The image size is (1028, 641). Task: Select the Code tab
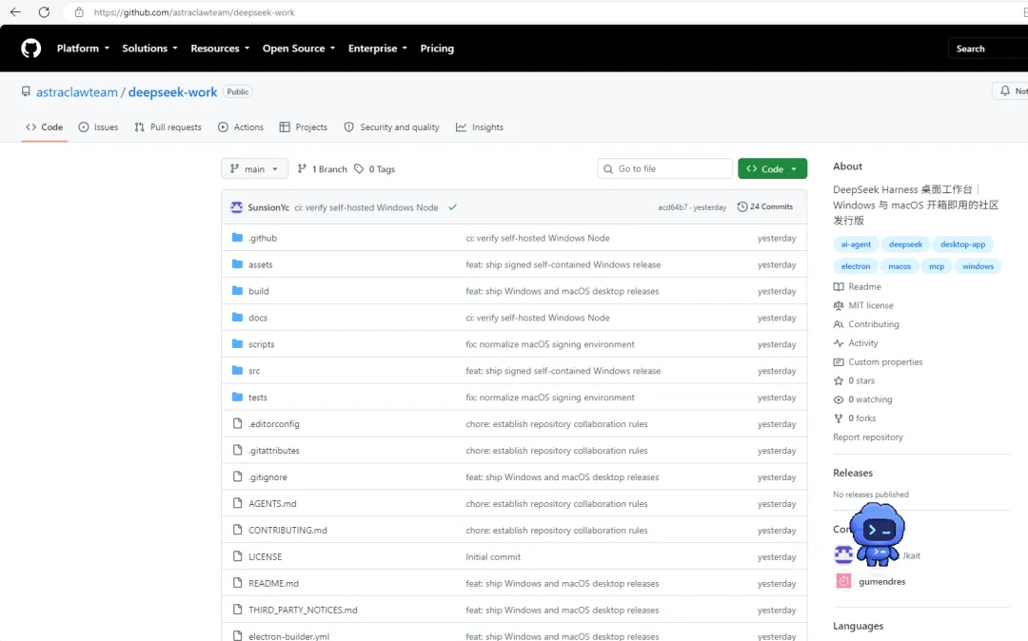pos(44,127)
